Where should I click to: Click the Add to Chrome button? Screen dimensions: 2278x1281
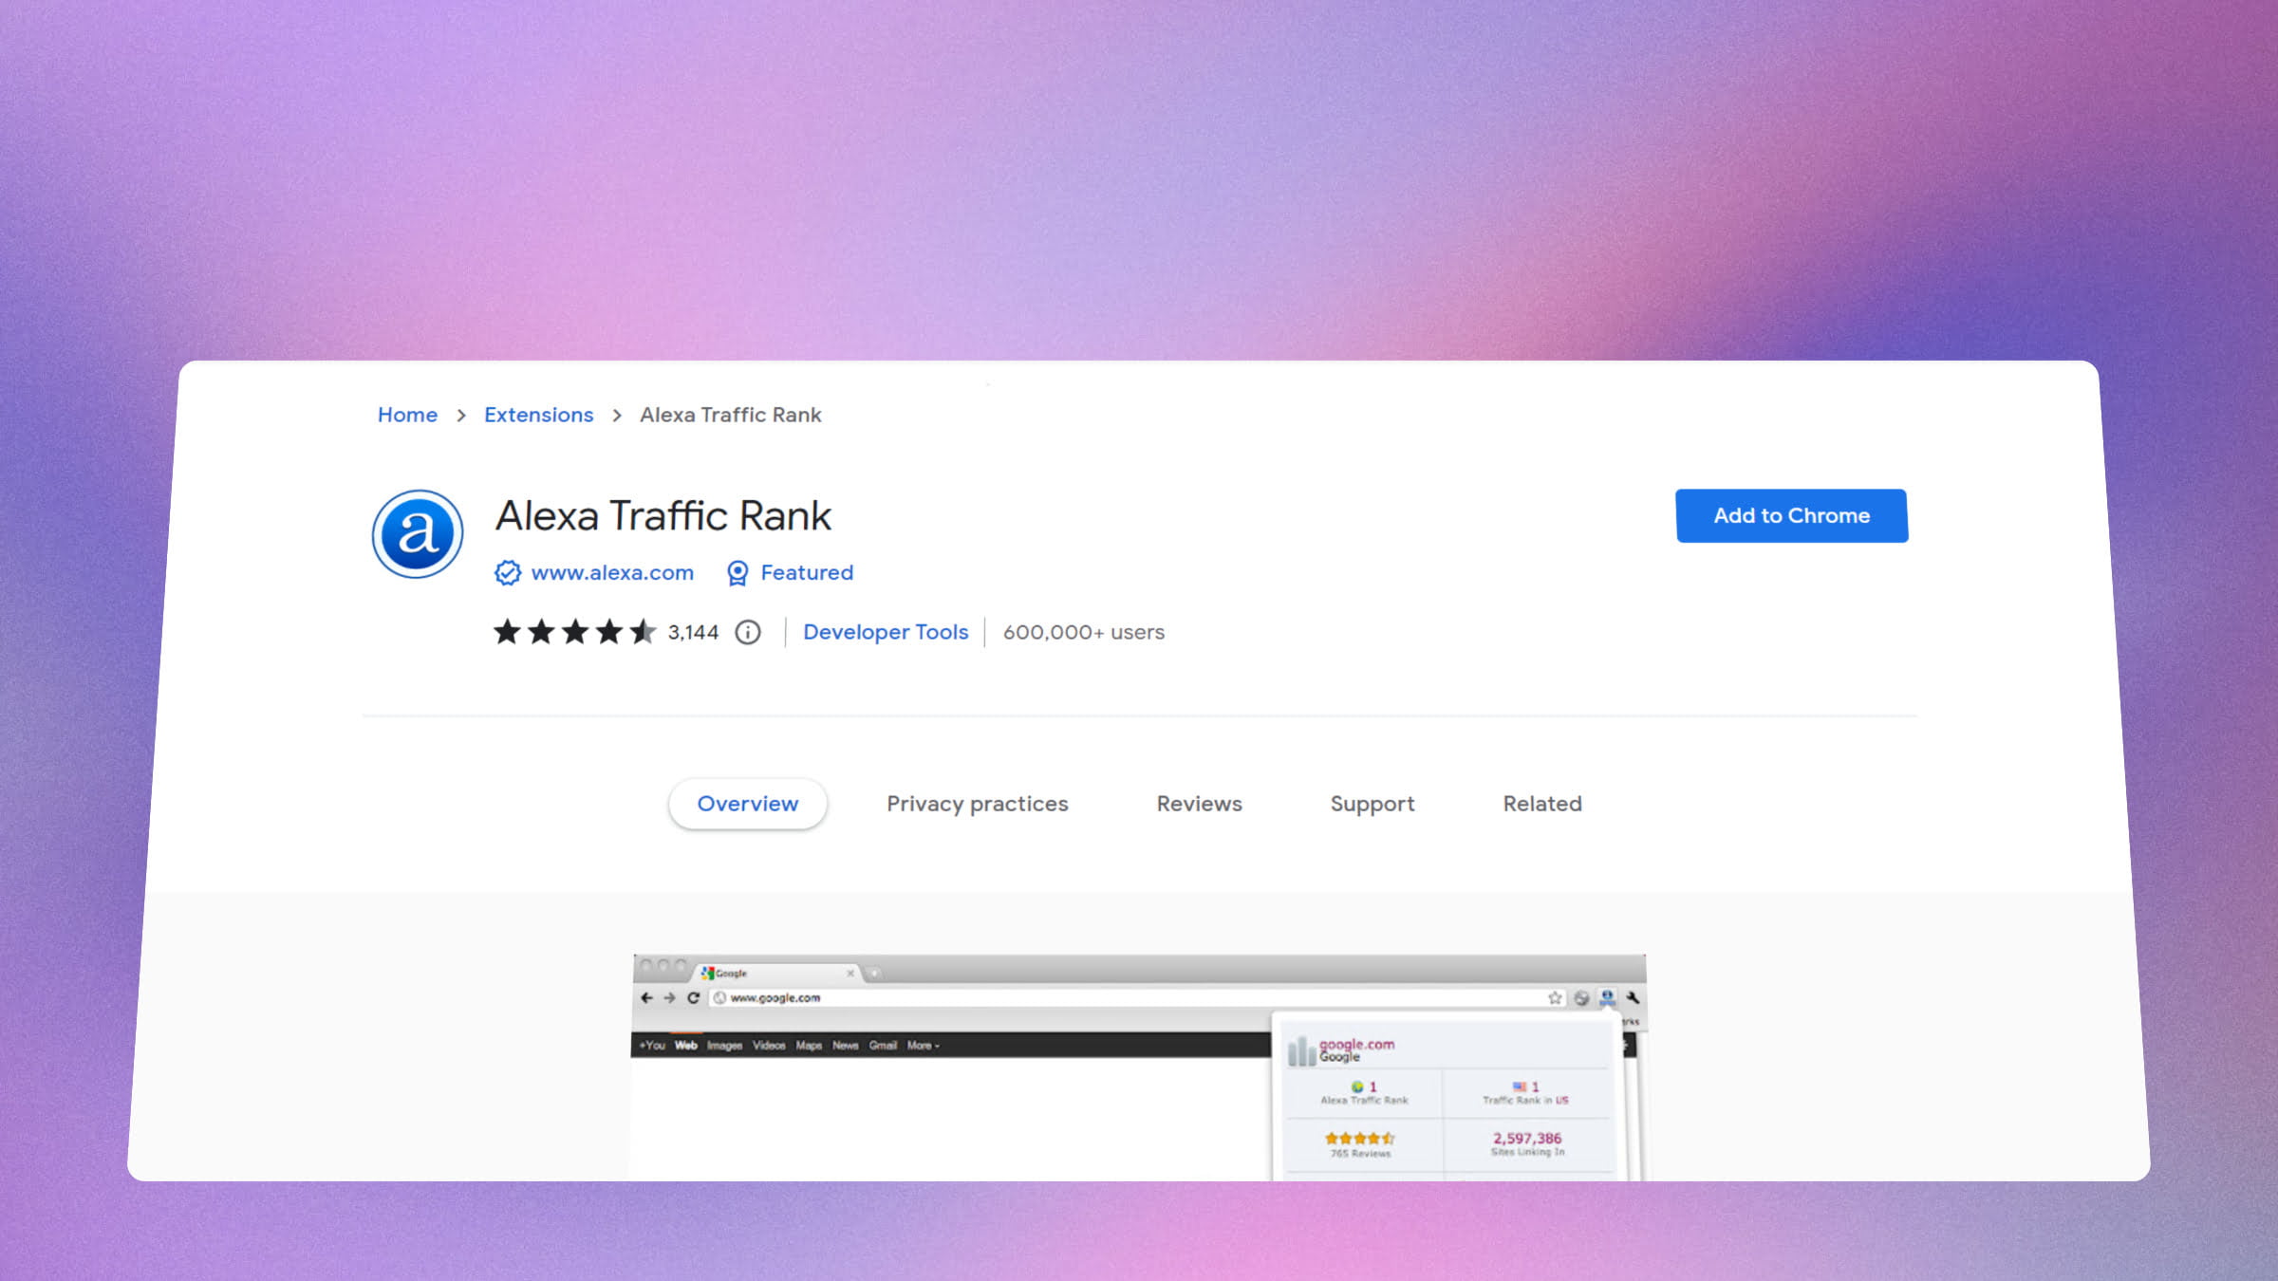point(1791,514)
